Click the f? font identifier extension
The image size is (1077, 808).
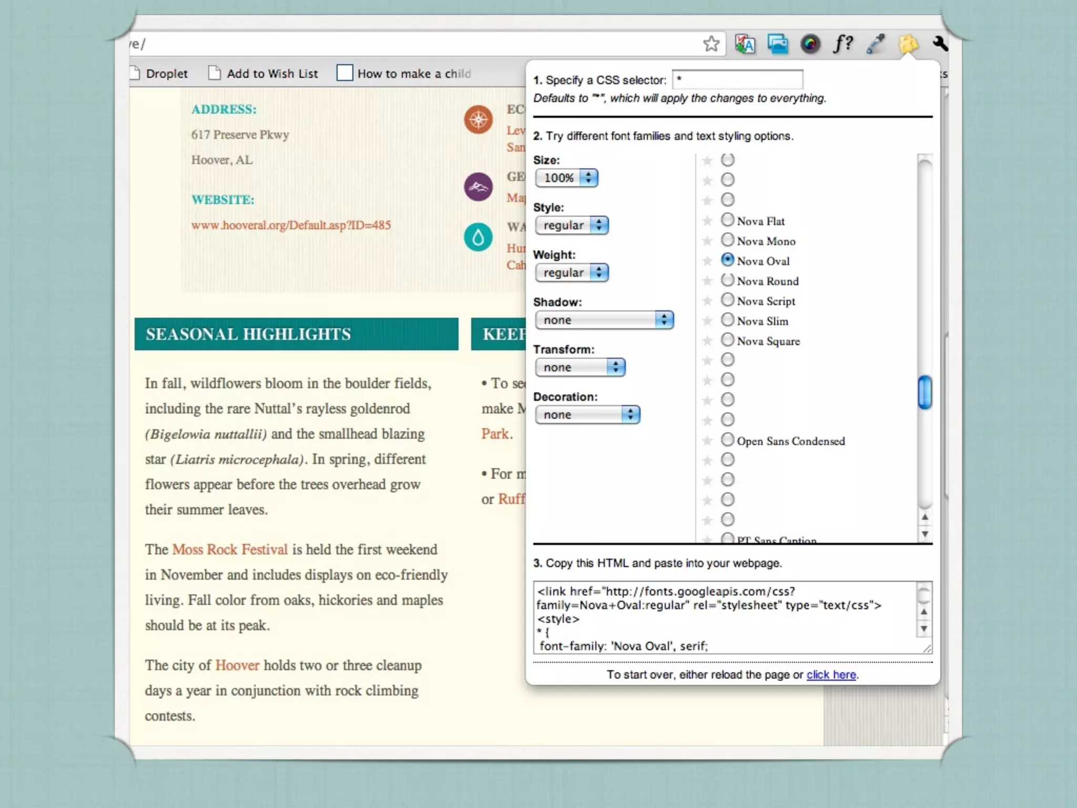(x=843, y=44)
